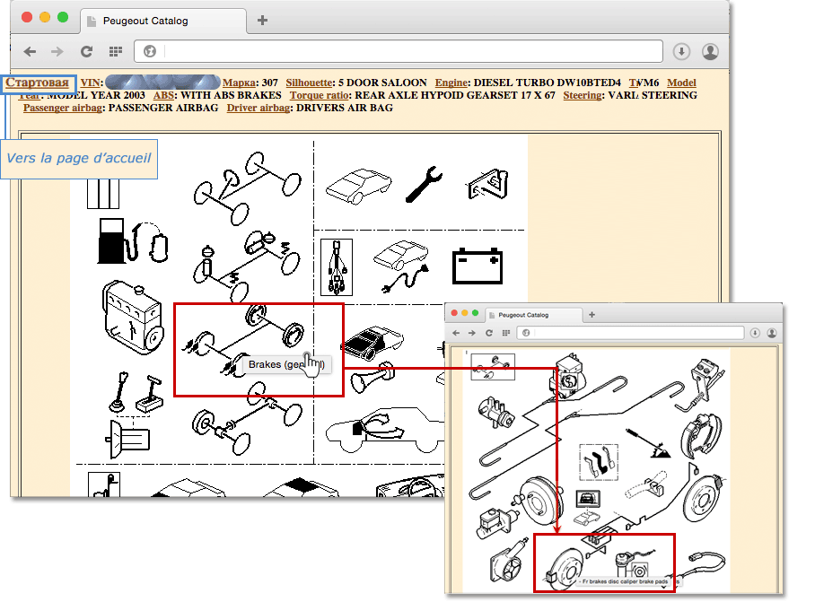Select the battery icon
815x602 pixels.
coord(478,266)
